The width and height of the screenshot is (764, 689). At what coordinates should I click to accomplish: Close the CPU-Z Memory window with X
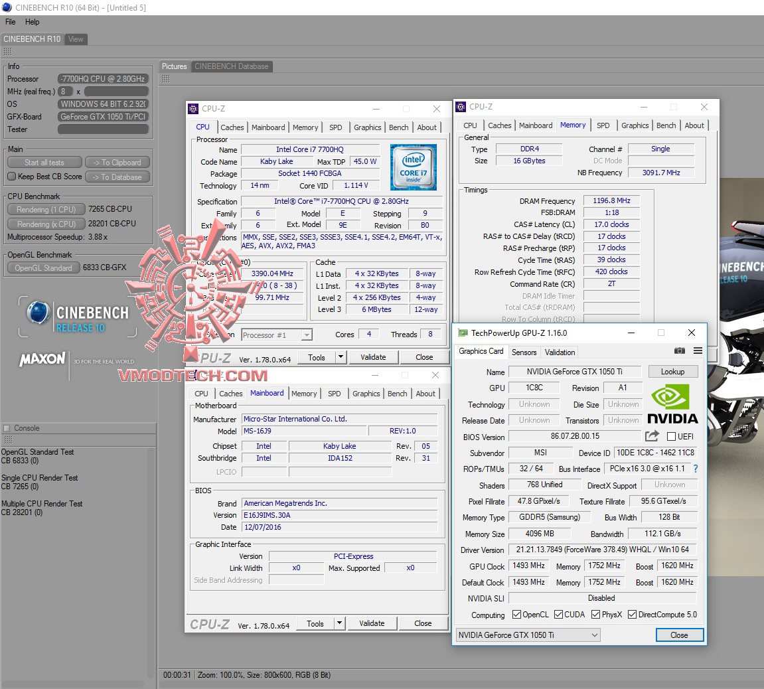(x=704, y=107)
